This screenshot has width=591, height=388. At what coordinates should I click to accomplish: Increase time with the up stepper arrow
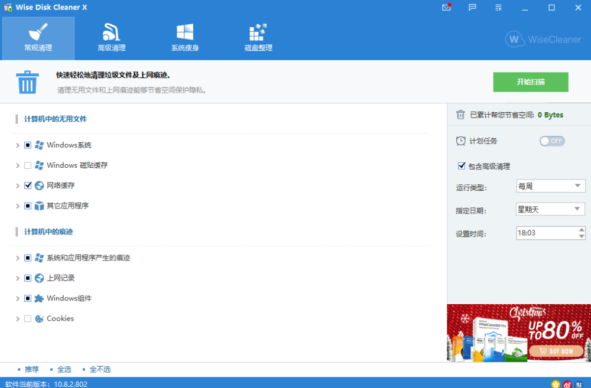click(x=582, y=229)
